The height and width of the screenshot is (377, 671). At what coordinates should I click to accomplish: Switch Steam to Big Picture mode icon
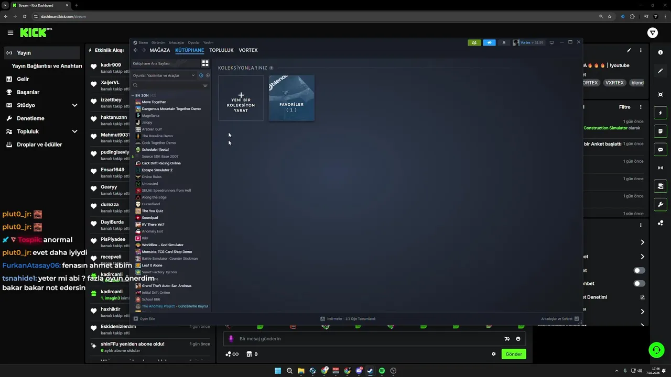coord(551,42)
